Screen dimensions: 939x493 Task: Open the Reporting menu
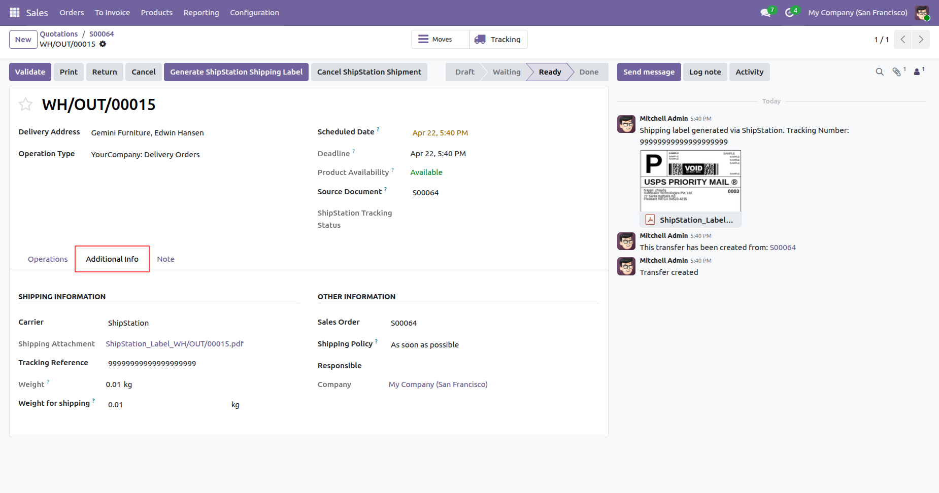coord(201,13)
